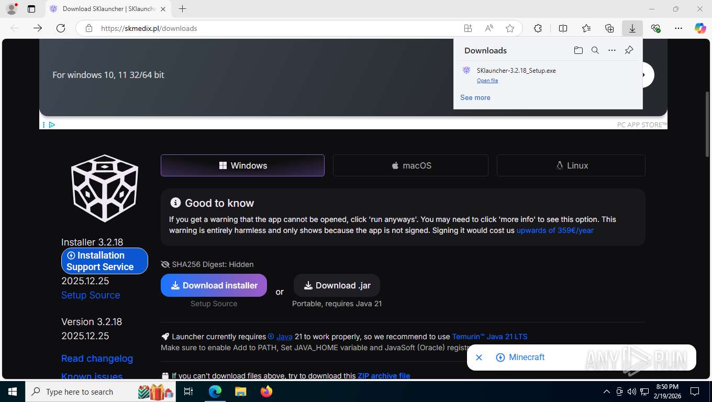712x402 pixels.
Task: Dismiss the Minecraft ad with X
Action: pyautogui.click(x=479, y=358)
